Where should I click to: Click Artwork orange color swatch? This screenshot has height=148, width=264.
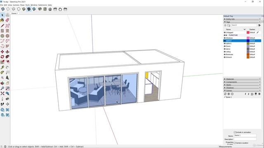[248, 57]
